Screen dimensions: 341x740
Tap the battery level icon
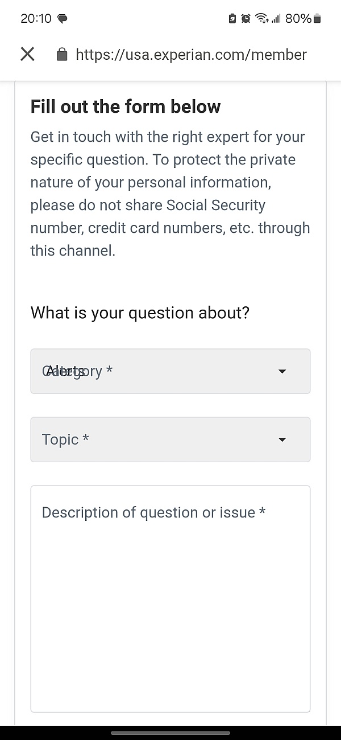click(x=317, y=19)
